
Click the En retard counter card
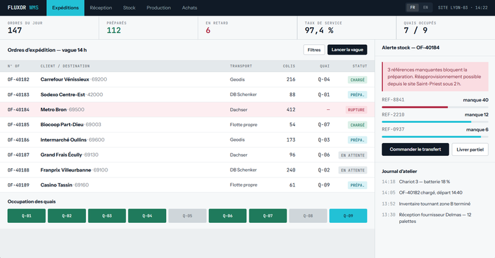[x=247, y=27]
